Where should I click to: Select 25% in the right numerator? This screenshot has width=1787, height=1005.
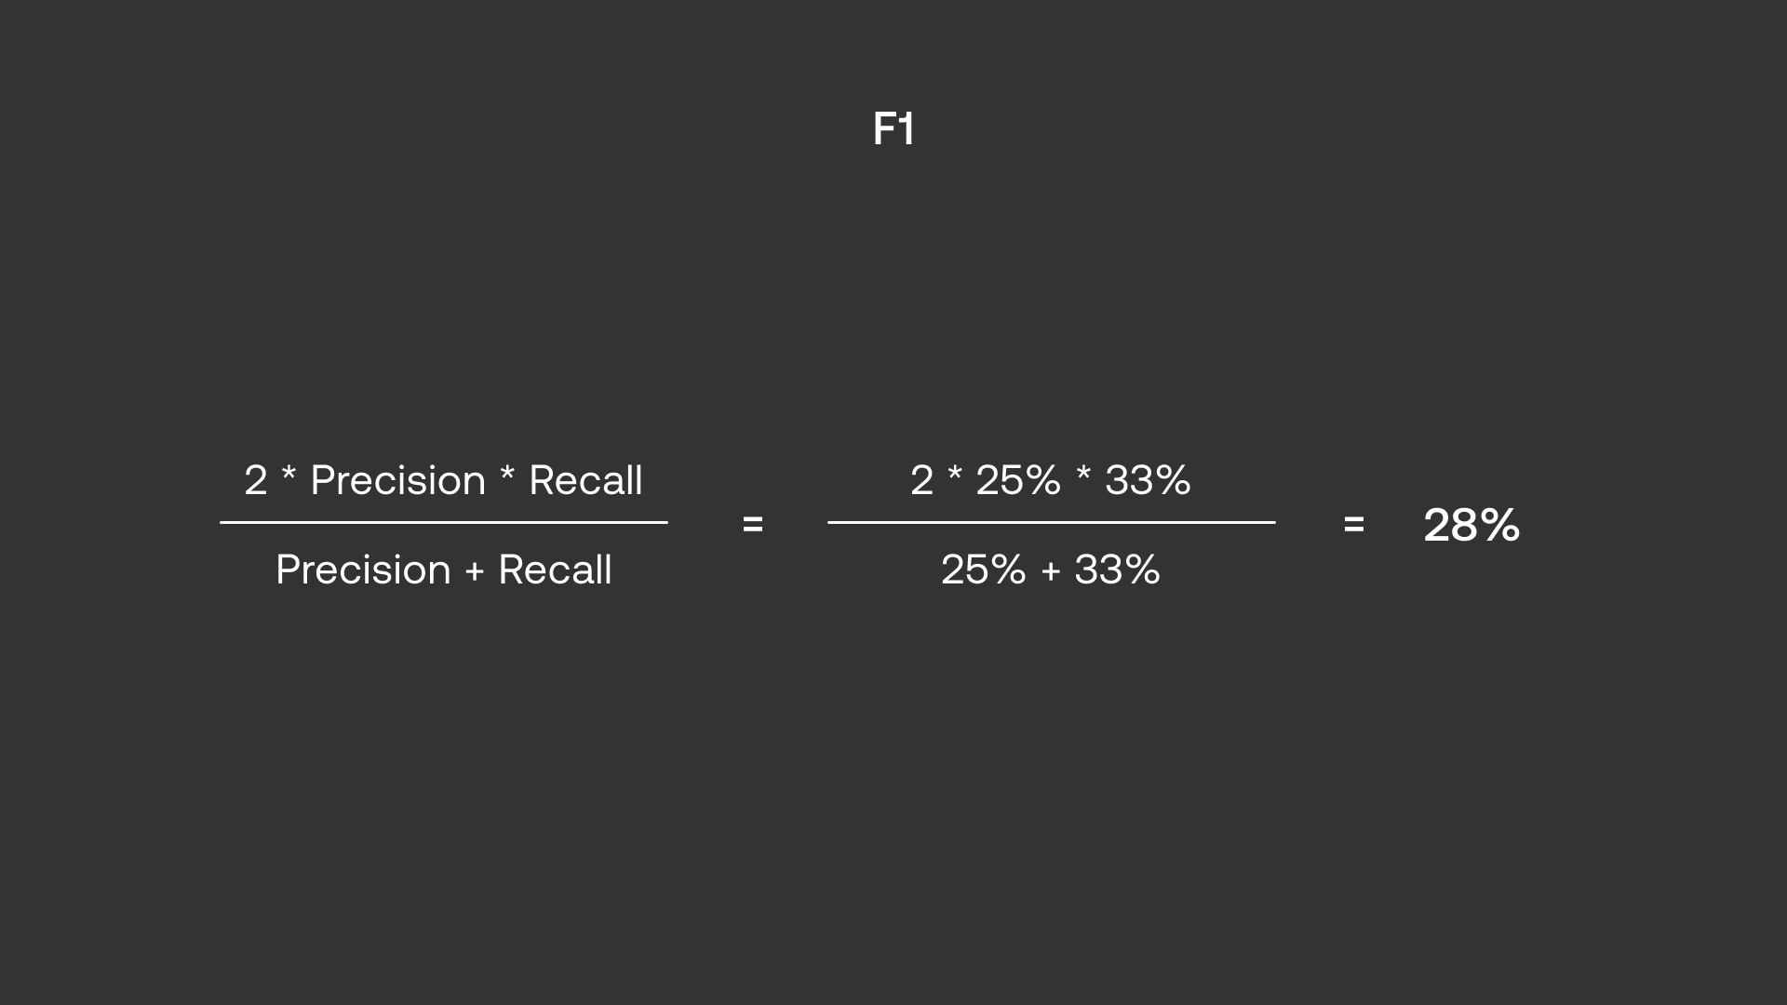tap(1017, 480)
